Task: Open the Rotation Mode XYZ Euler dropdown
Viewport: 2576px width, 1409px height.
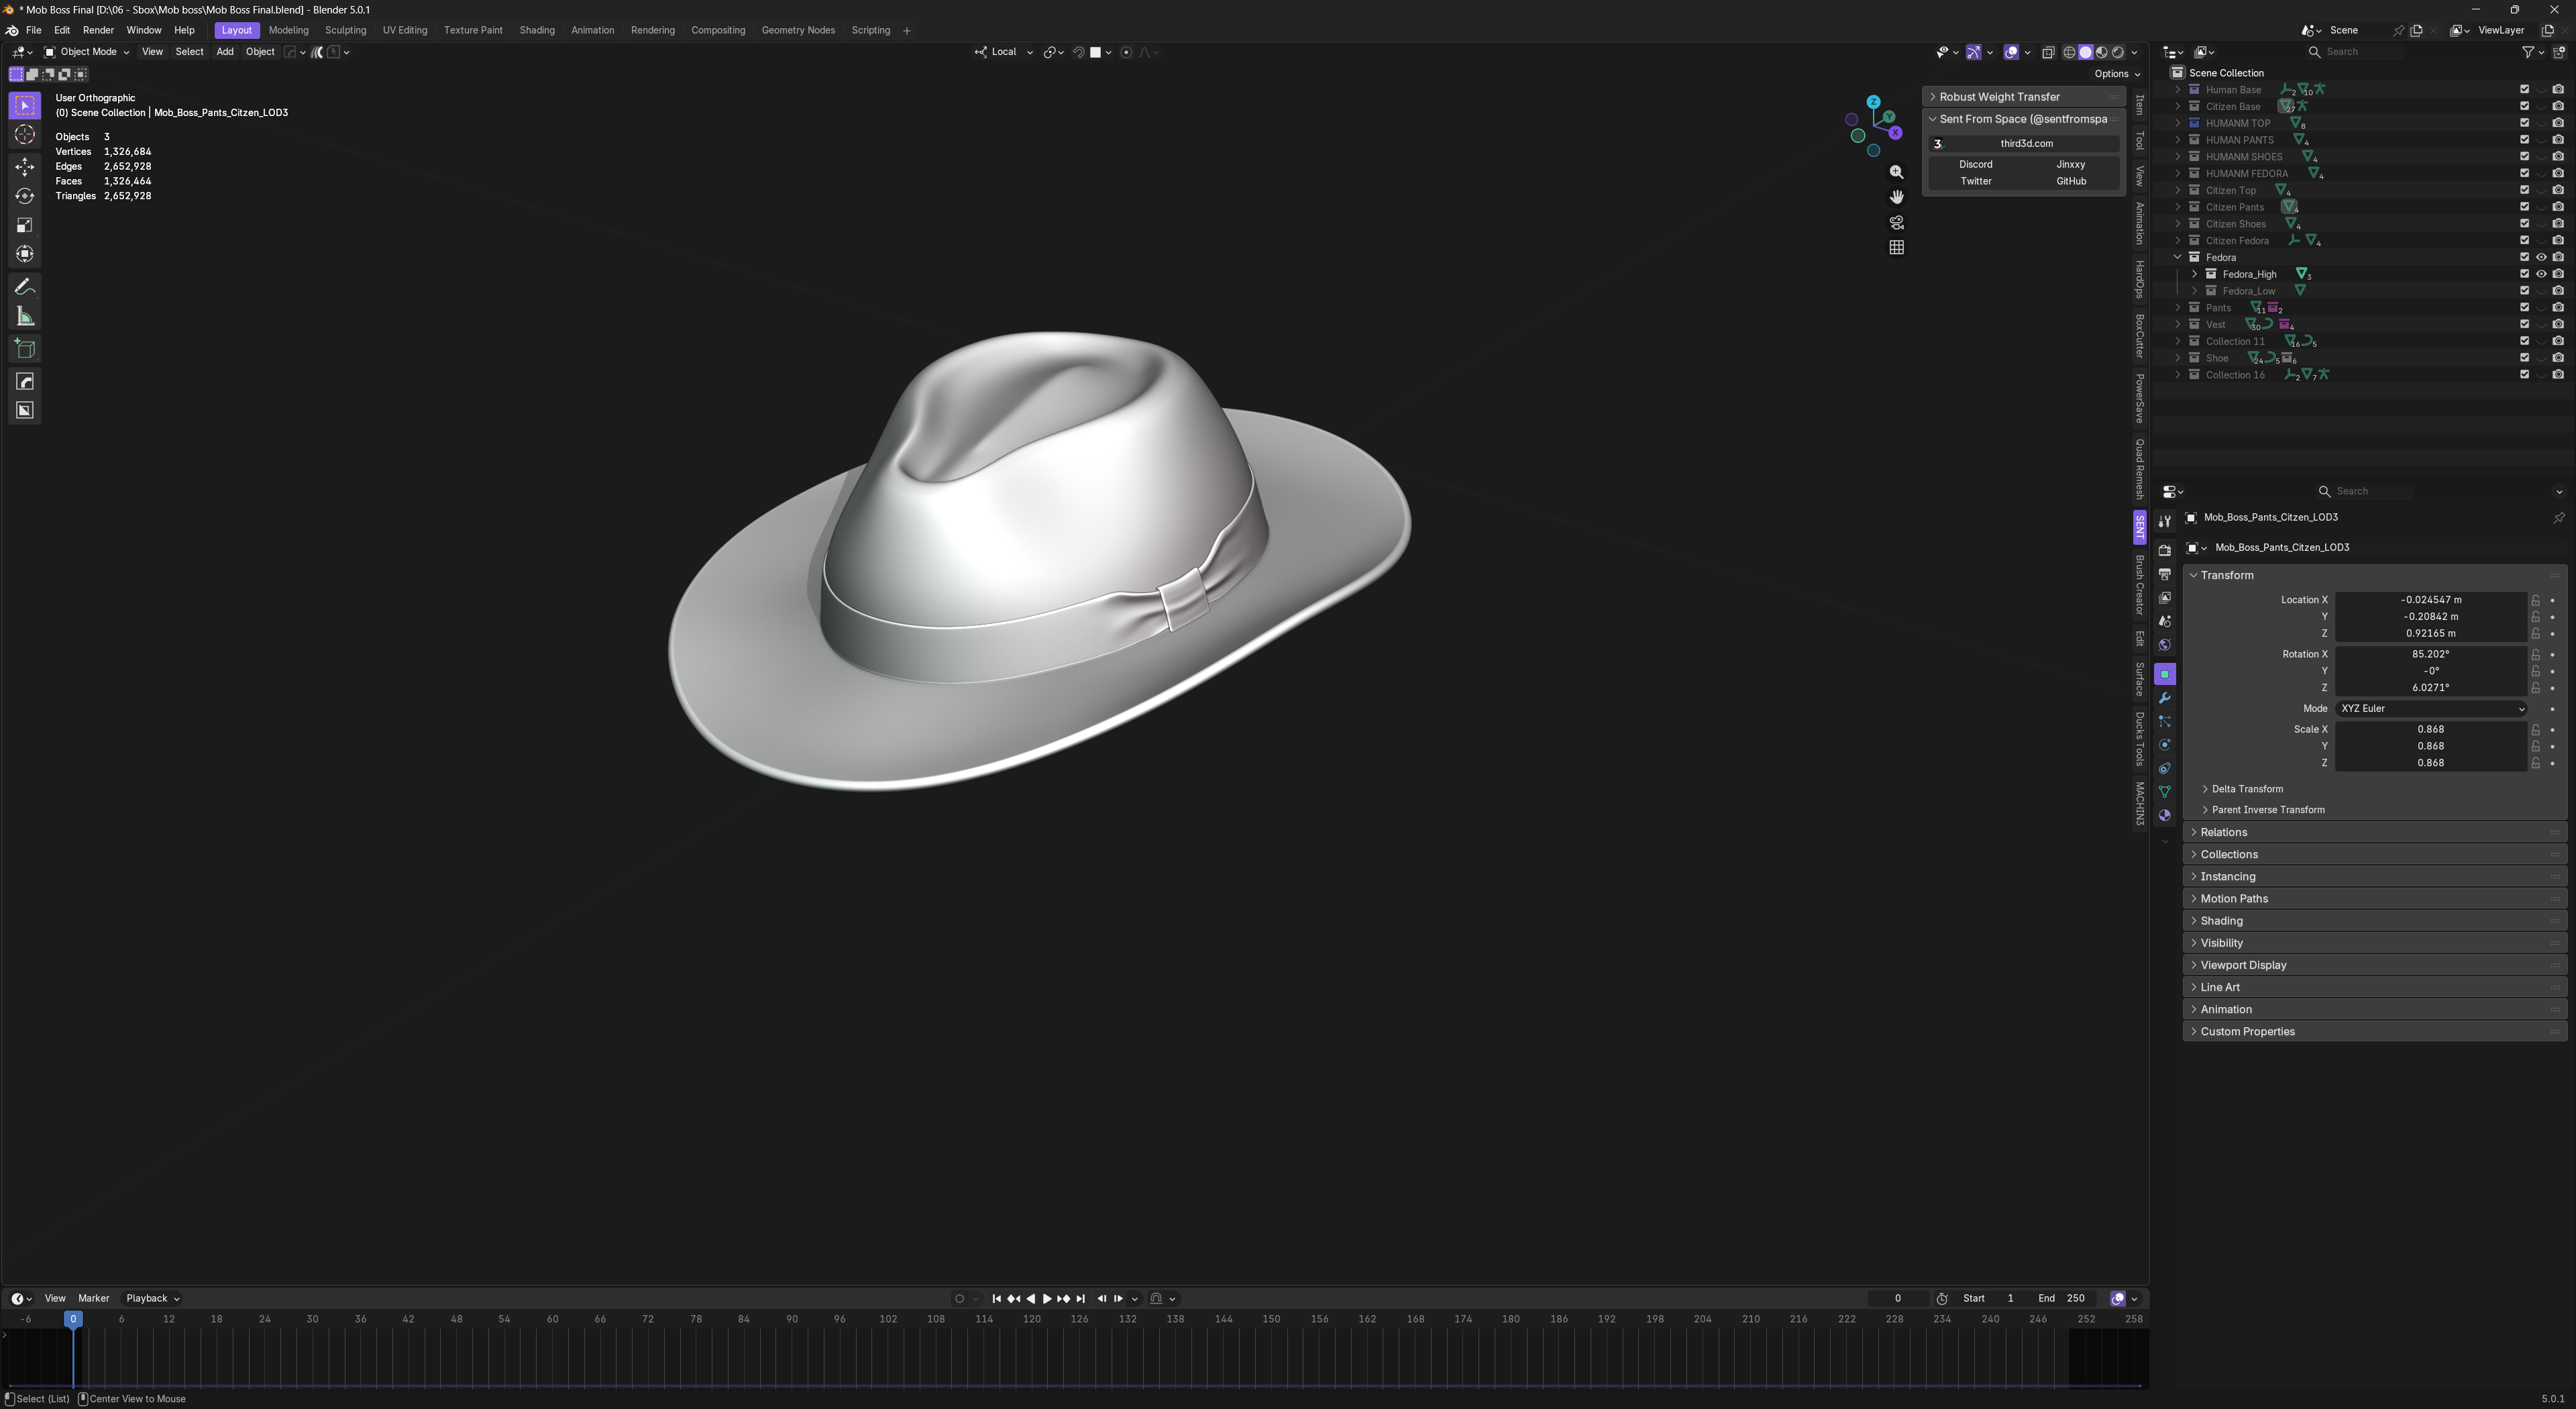Action: pos(2430,708)
